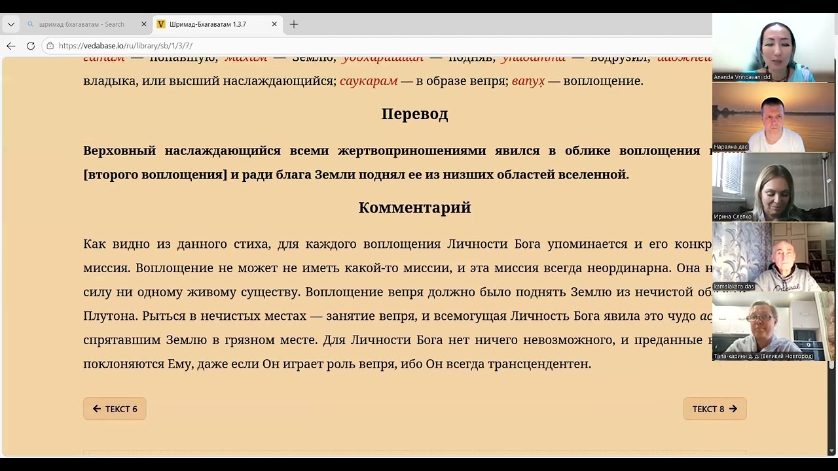838x471 pixels.
Task: Open a new browser tab
Action: coord(294,24)
